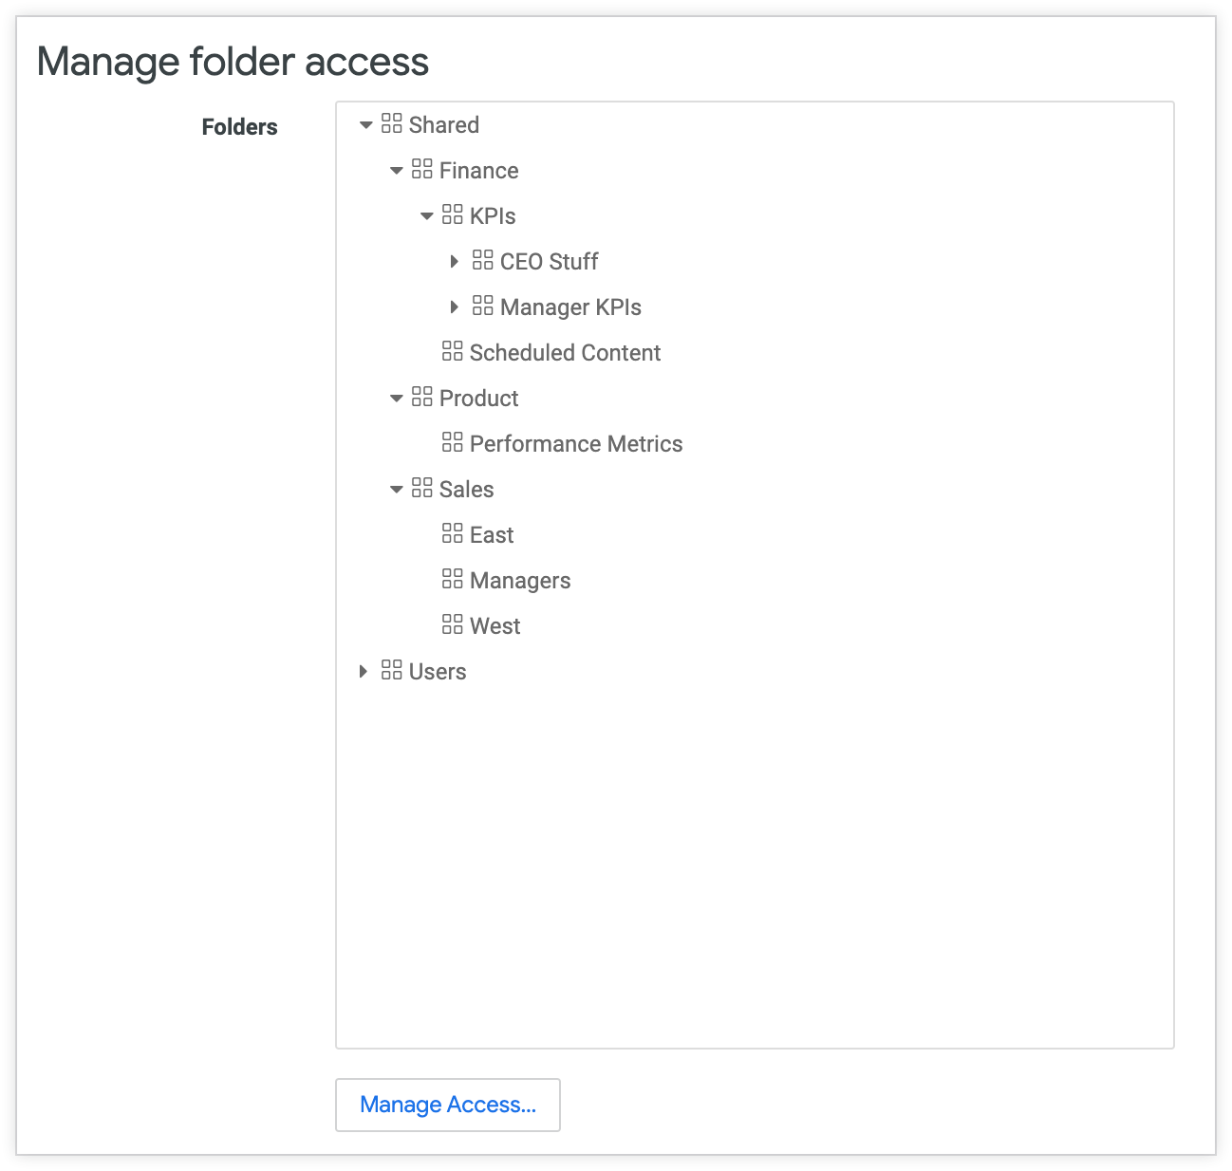The width and height of the screenshot is (1232, 1171).
Task: Click the Manage Access button
Action: (447, 1105)
